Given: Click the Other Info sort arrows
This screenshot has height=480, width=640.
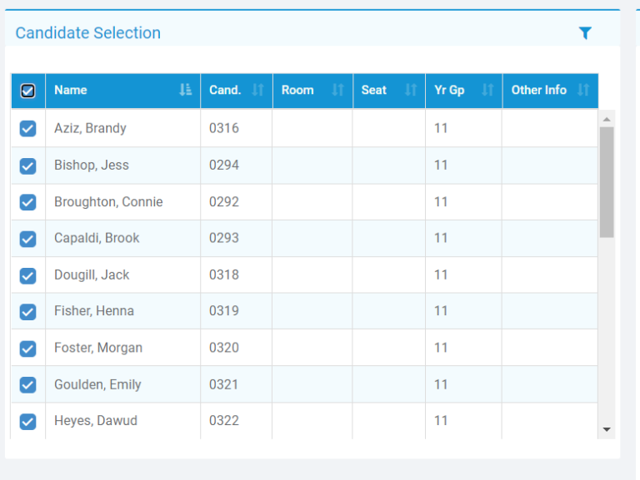Looking at the screenshot, I should pos(583,90).
